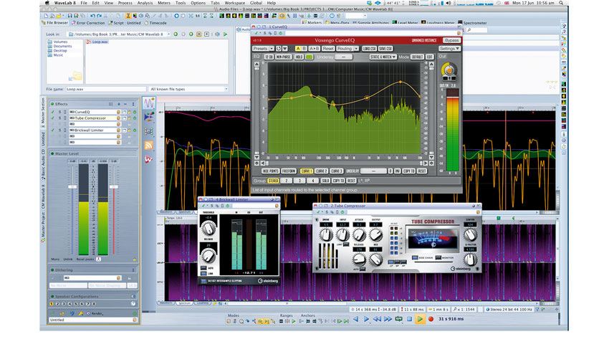The height and width of the screenshot is (362, 609).
Task: Click the wrench settings icon near Render
Action: (x=81, y=313)
